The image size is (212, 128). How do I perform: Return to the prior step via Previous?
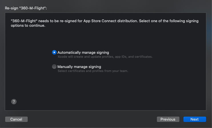click(x=168, y=119)
